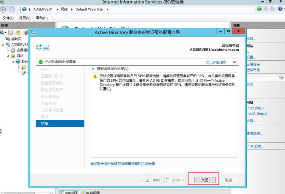Click arrow after Default Web Site in breadcrumb
This screenshot has height=194, width=285.
107,10
